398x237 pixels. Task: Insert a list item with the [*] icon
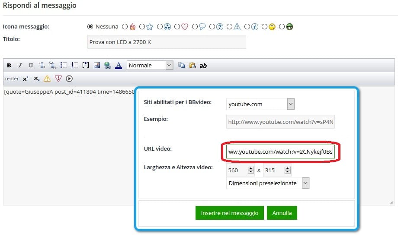click(86, 65)
